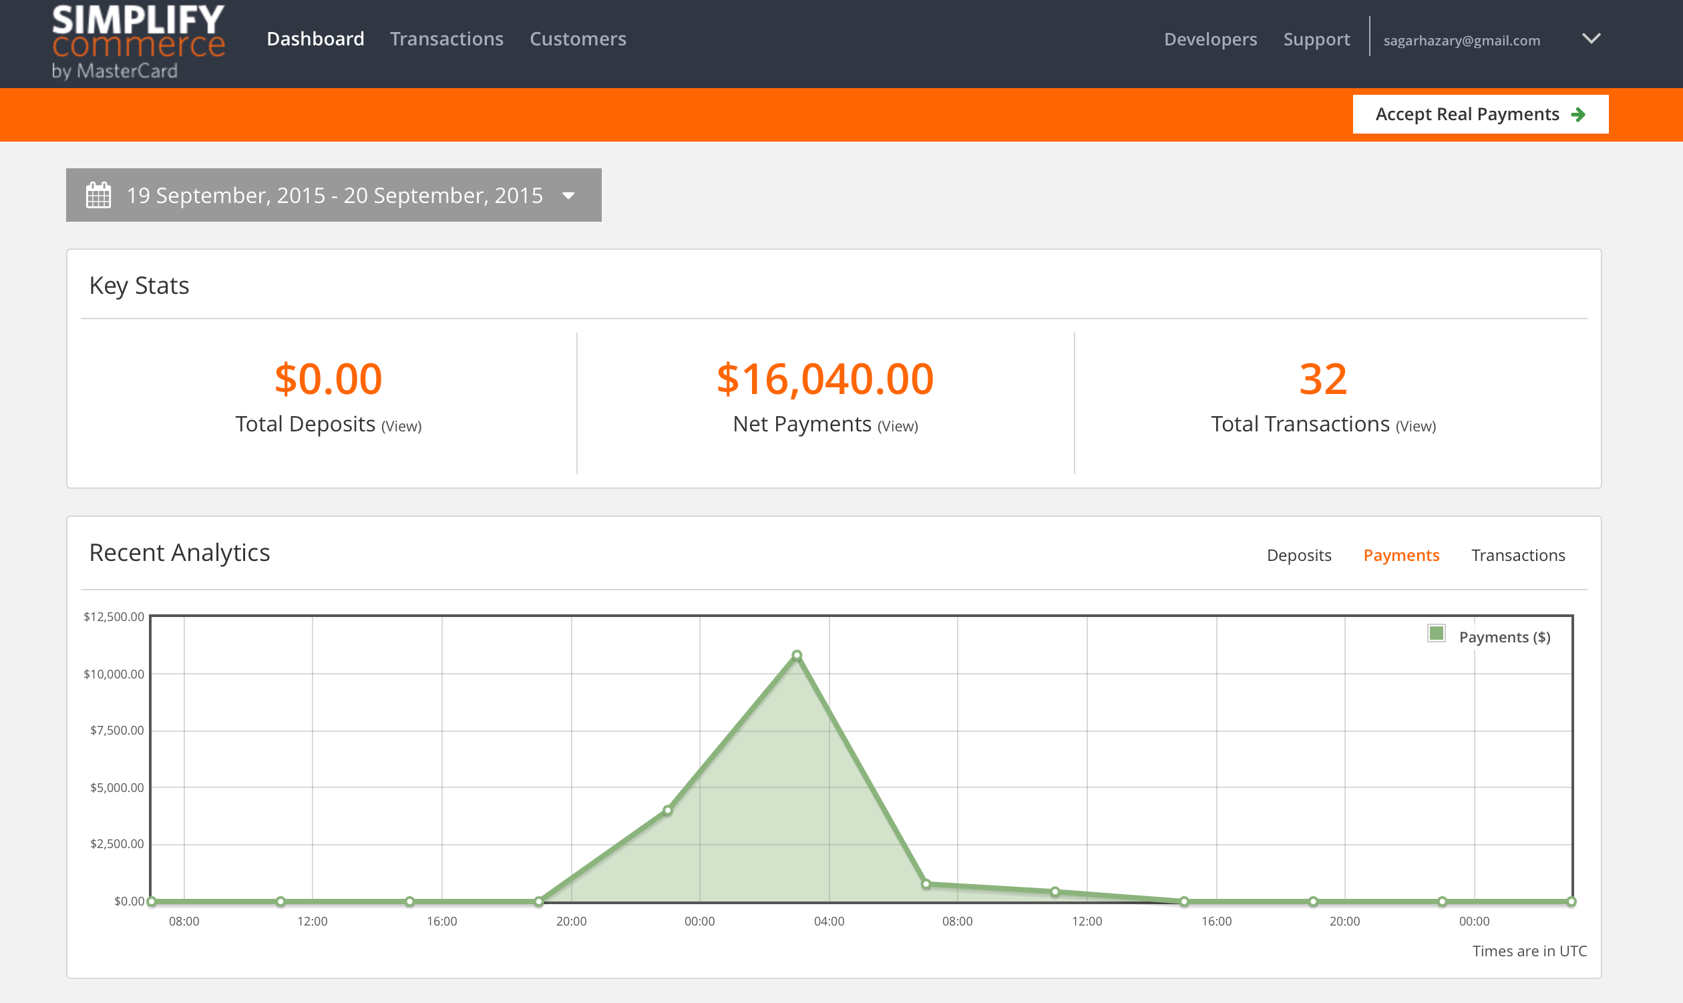Screen dimensions: 1683x1003
Task: Open the Support link
Action: (x=1316, y=39)
